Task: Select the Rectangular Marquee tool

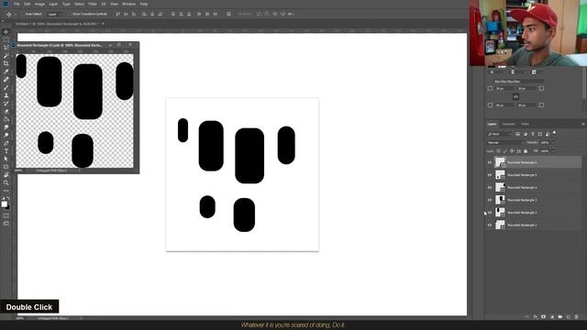Action: pyautogui.click(x=6, y=39)
